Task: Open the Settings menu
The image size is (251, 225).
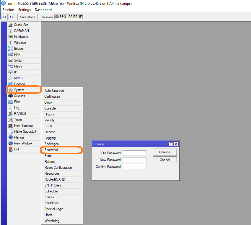Action: (25, 10)
